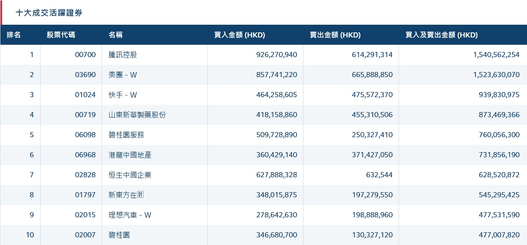Screen dimensions: 527x245
Task: Open the 快手 - W row name
Action: 123,95
